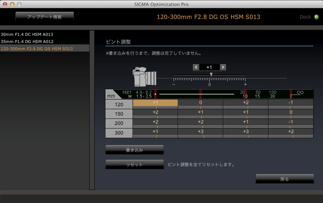Click the 120 focal length row header
The image size is (323, 203).
click(119, 105)
